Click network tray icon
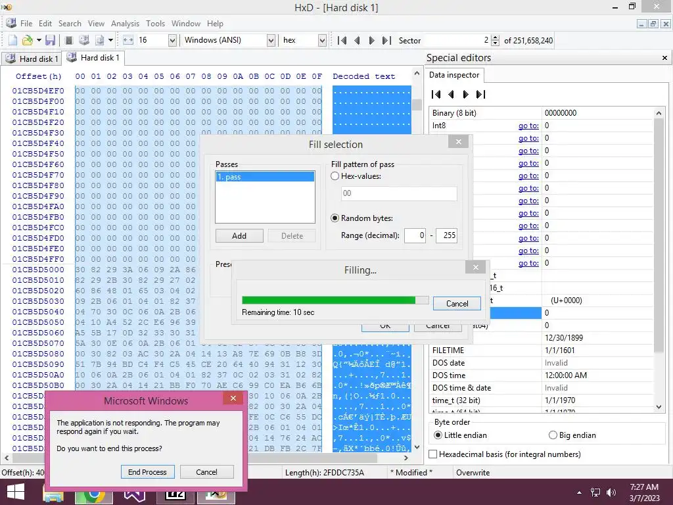This screenshot has width=673, height=505. click(595, 493)
